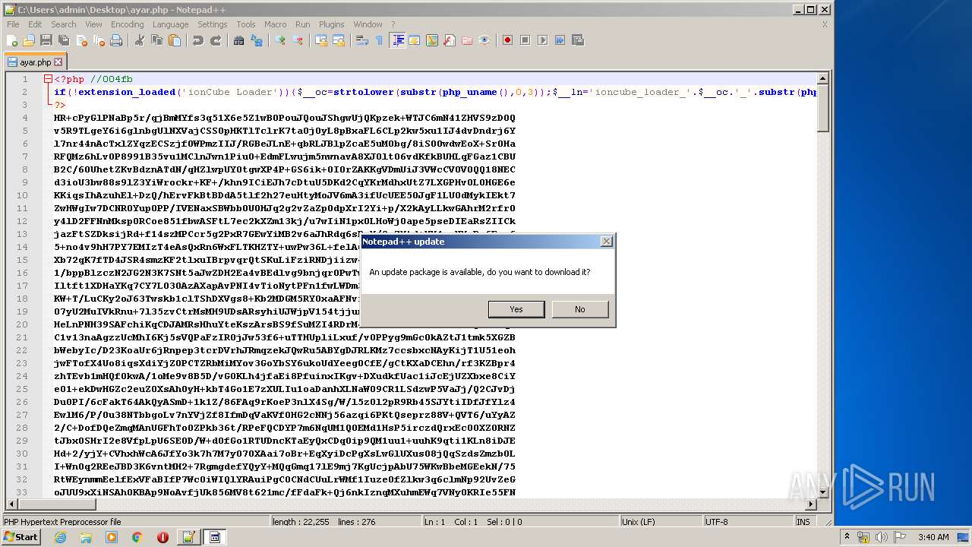The width and height of the screenshot is (972, 547).
Task: Click the Redo arrow icon
Action: coord(216,40)
